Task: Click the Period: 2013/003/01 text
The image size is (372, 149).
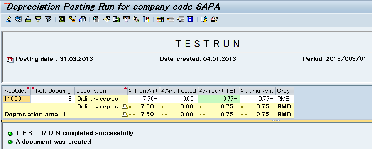Action: pos(335,59)
